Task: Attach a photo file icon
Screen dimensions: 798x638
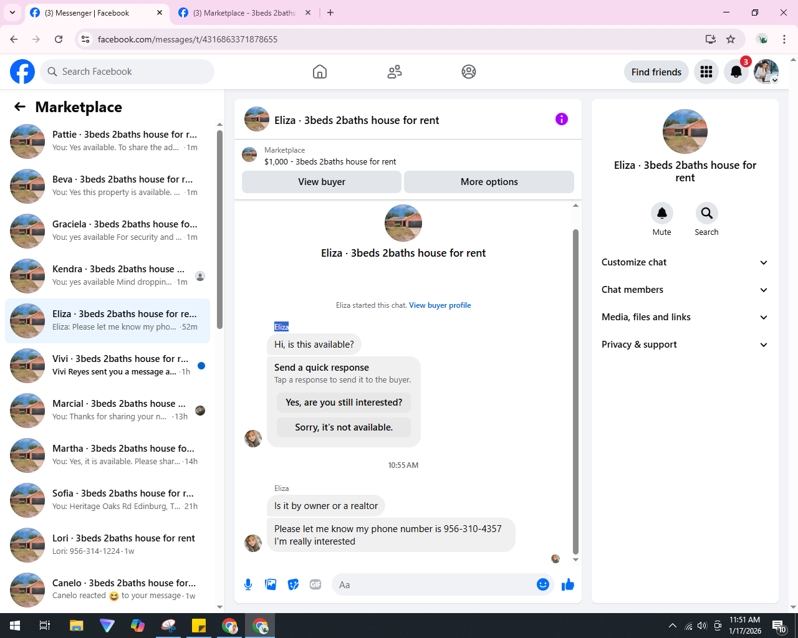Action: [x=271, y=584]
